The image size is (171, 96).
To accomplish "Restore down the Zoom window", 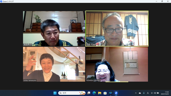I will click(162, 1).
